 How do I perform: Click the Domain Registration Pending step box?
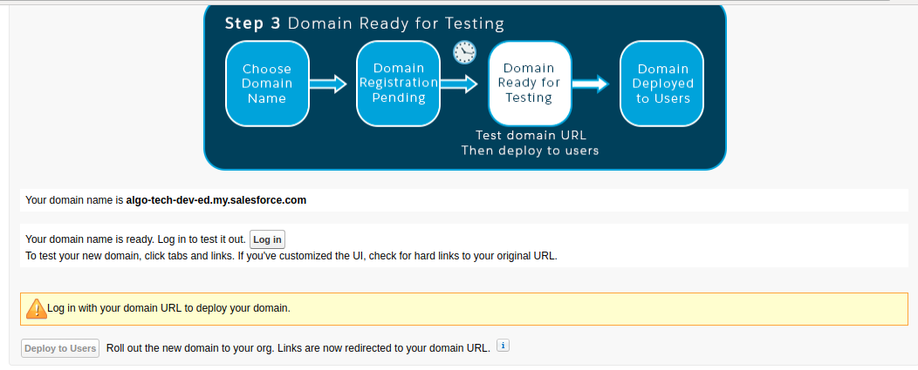[398, 84]
